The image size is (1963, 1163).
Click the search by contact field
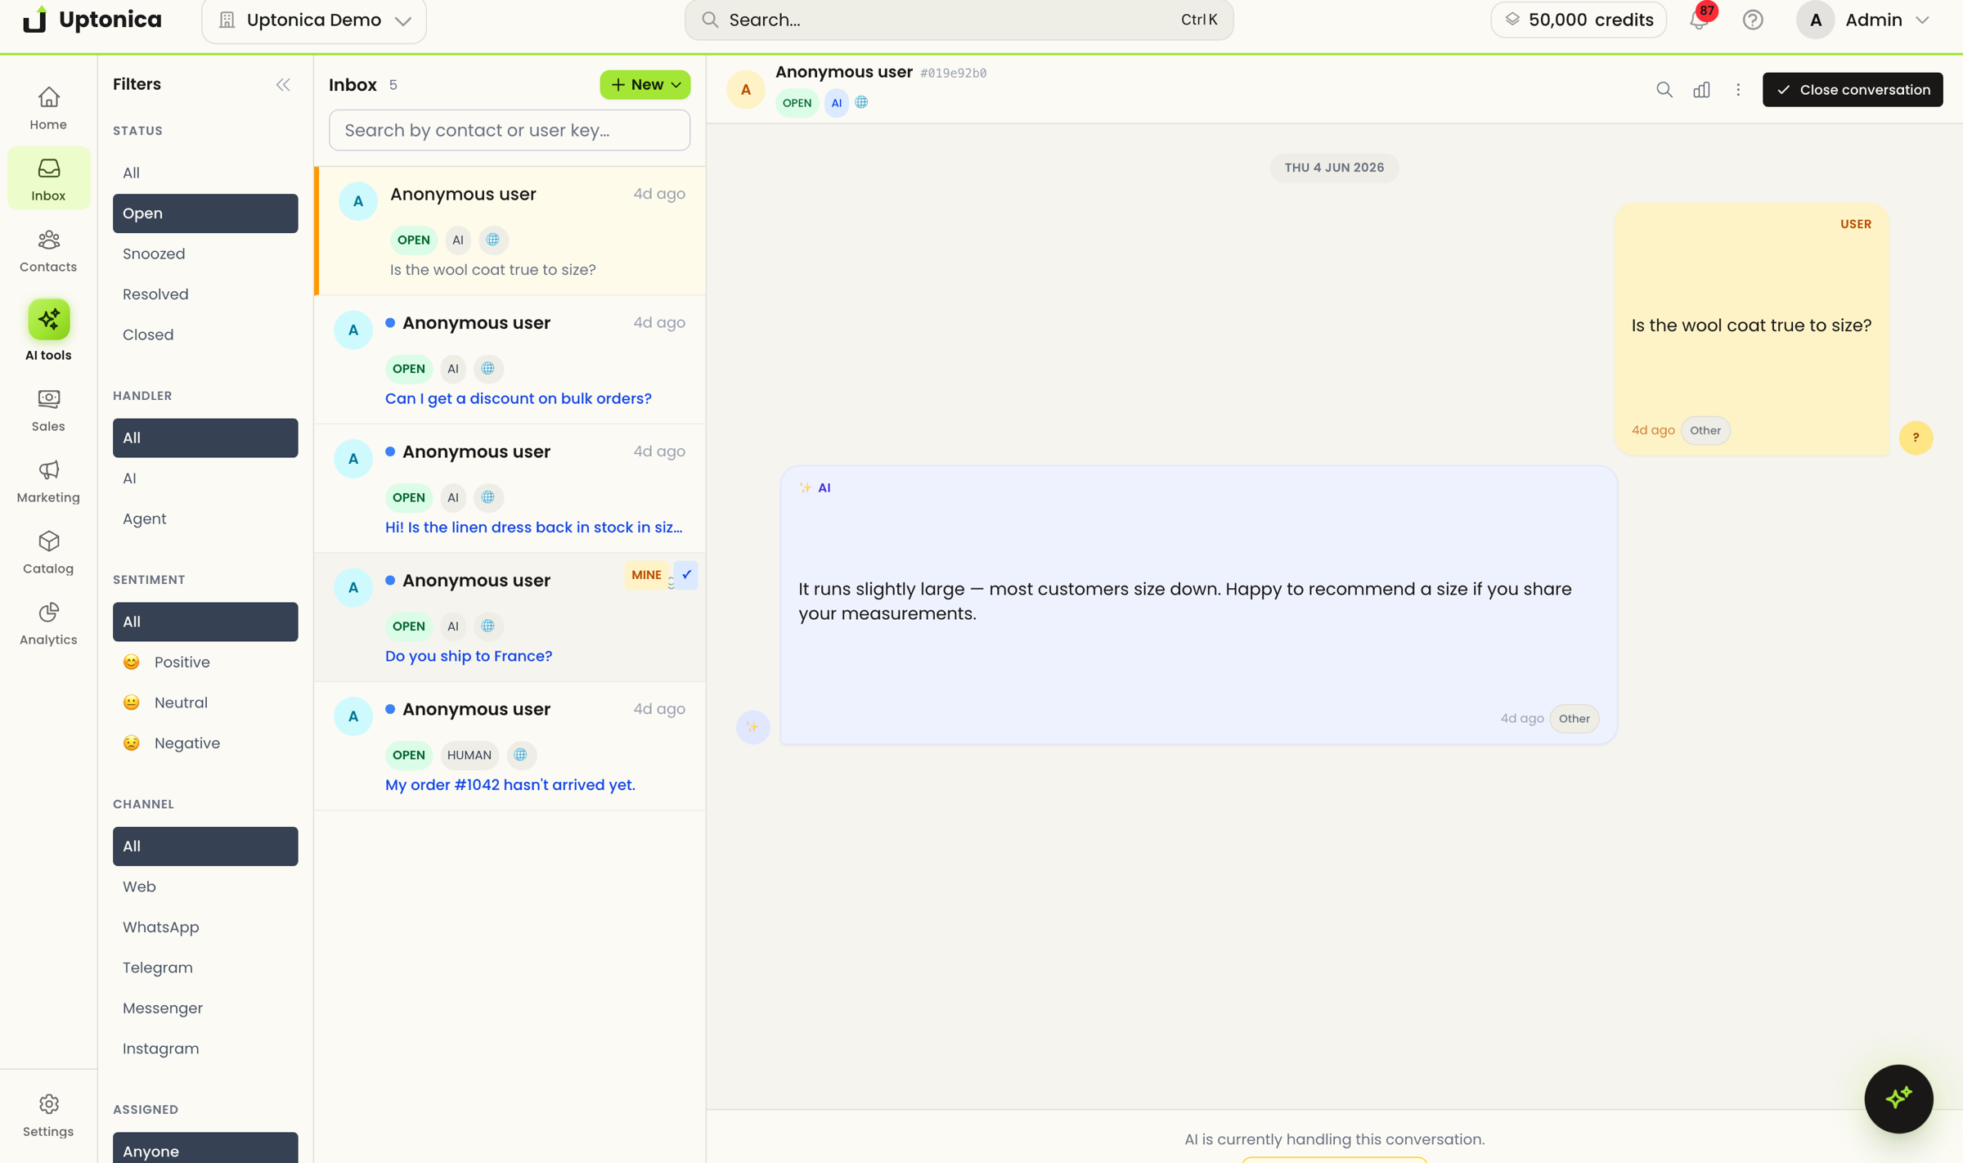[510, 130]
